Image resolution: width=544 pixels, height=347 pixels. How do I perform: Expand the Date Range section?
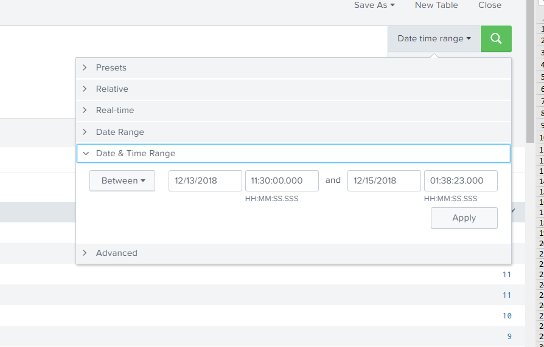coord(293,132)
